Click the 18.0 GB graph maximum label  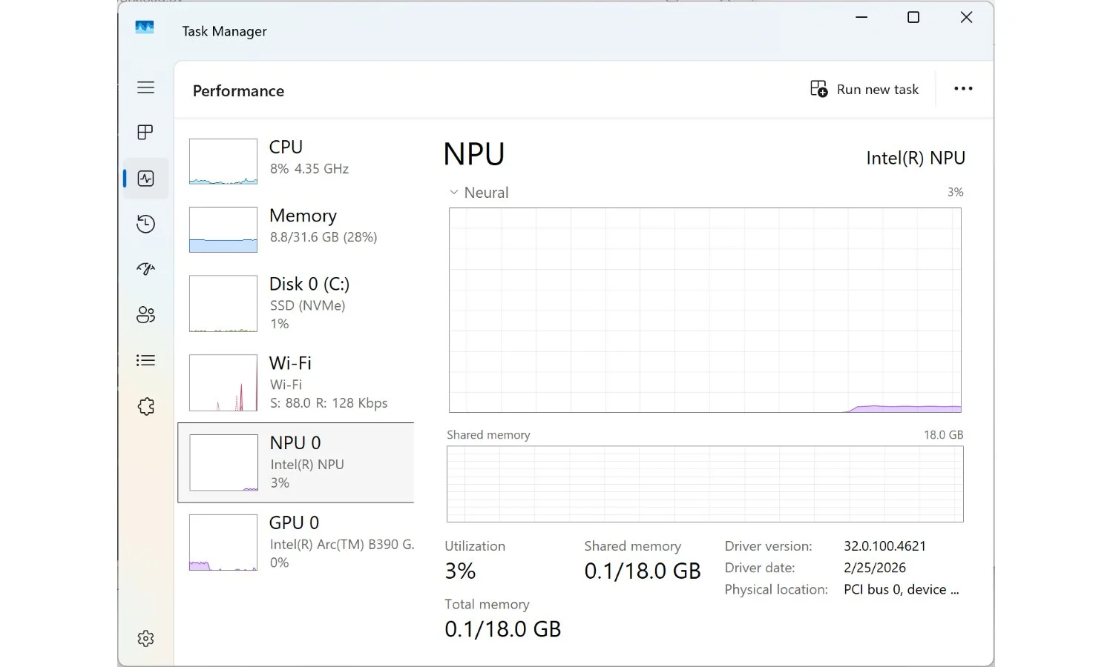pyautogui.click(x=943, y=435)
